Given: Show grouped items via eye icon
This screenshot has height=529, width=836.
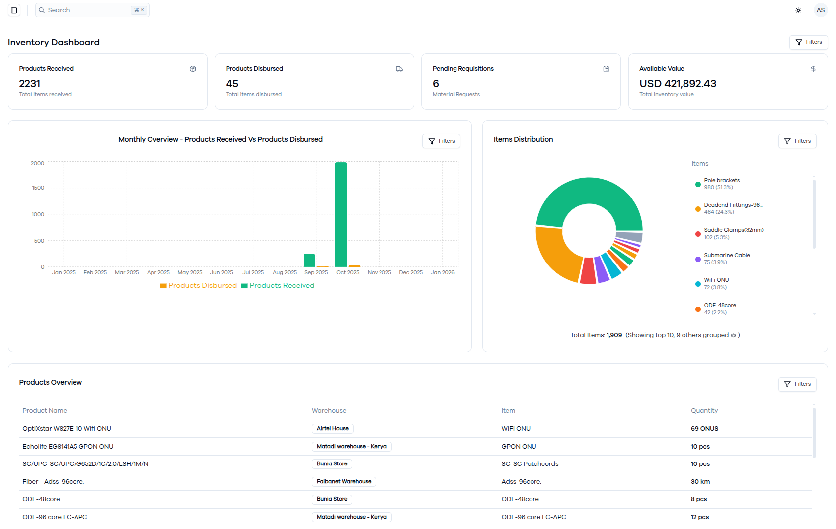Looking at the screenshot, I should (733, 335).
